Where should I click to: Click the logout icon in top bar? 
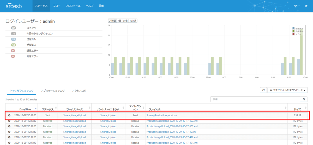306,6
